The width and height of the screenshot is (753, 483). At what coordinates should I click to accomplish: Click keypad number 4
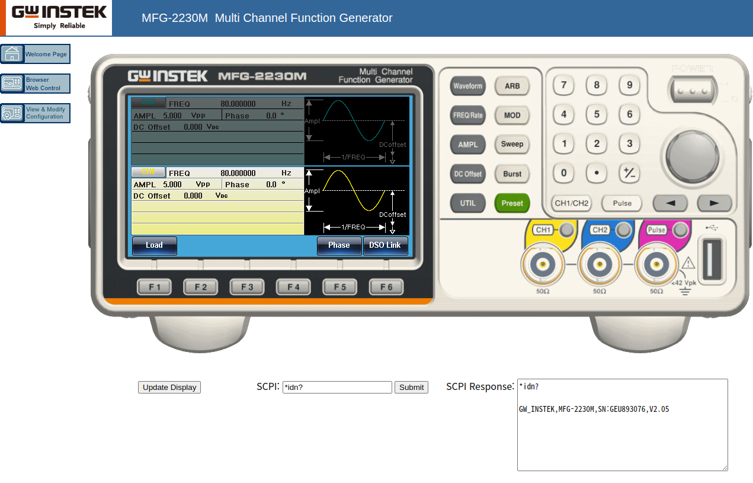[x=563, y=114]
